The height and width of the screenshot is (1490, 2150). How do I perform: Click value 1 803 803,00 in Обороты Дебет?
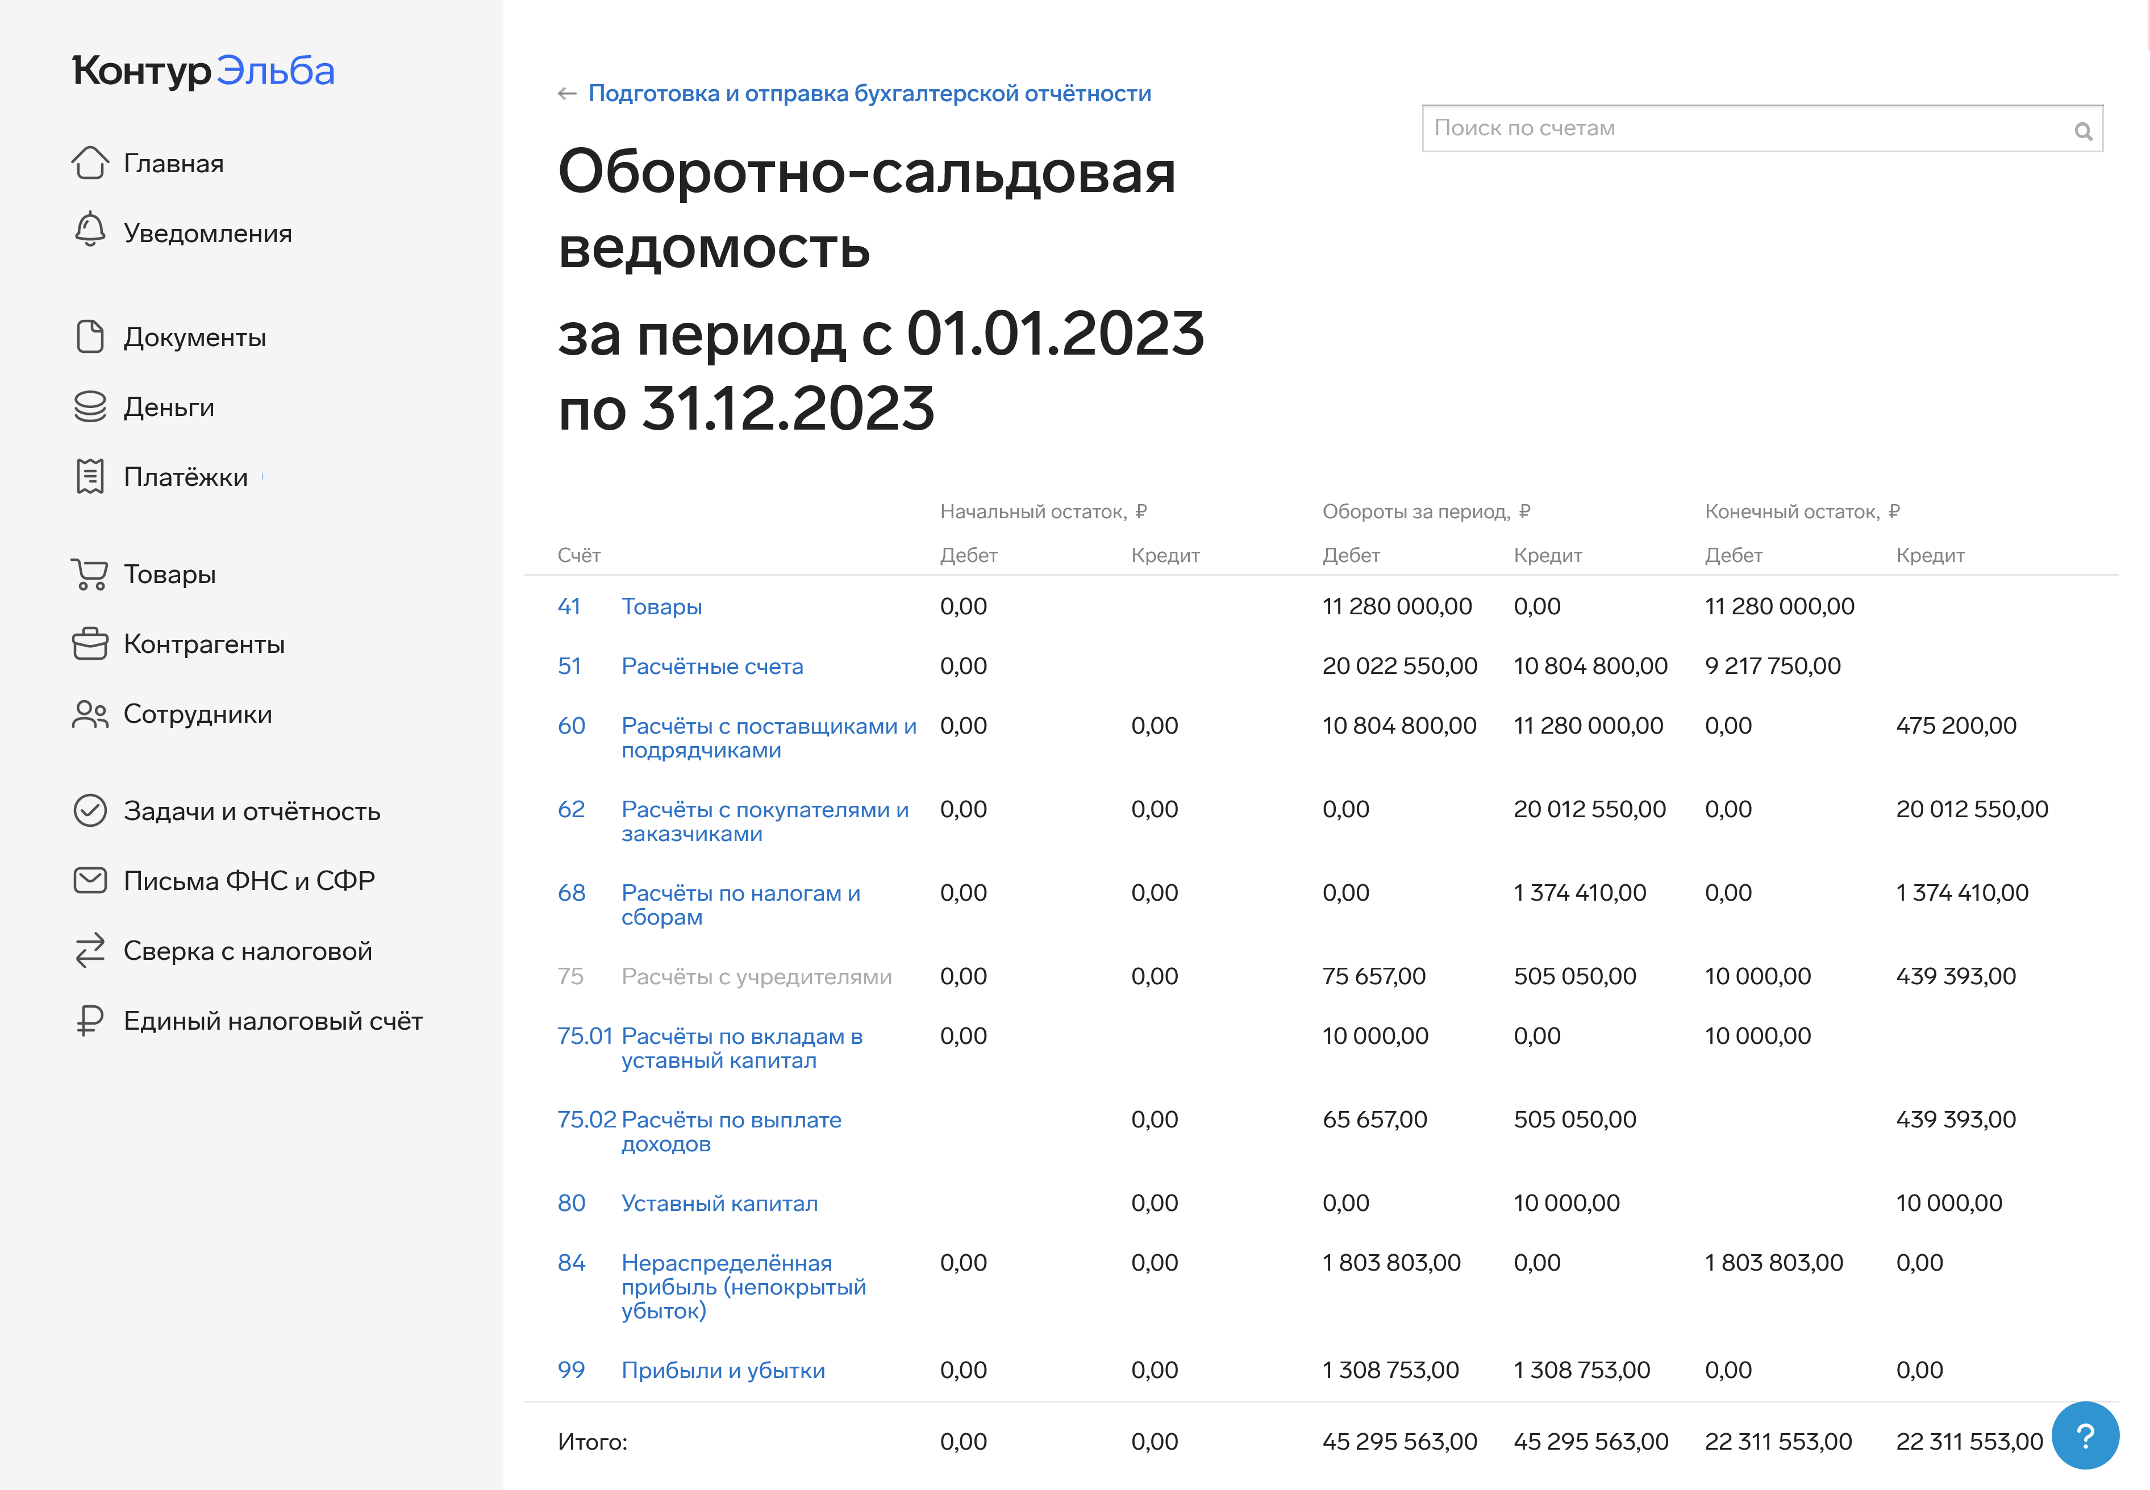point(1391,1263)
